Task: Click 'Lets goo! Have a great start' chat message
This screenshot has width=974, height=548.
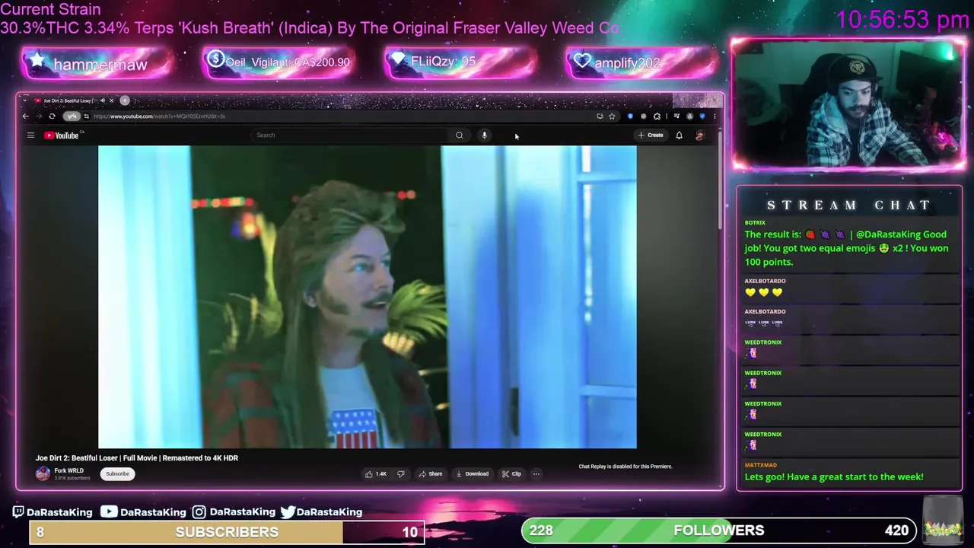Action: click(834, 477)
